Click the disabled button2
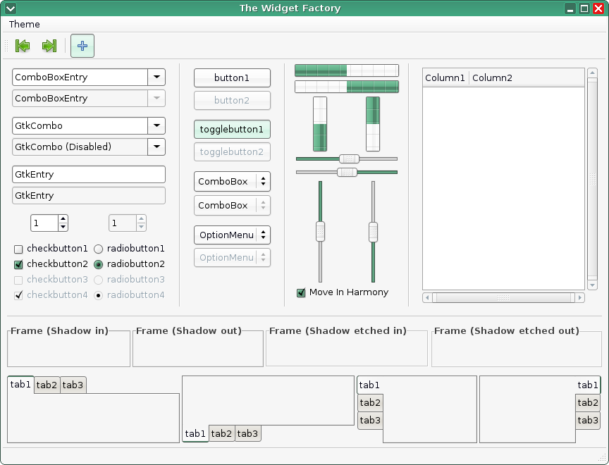 pyautogui.click(x=233, y=100)
